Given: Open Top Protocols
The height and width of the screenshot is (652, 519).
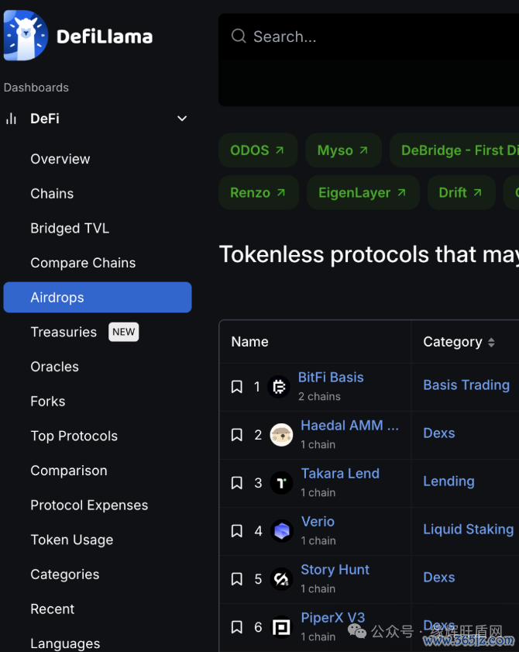Looking at the screenshot, I should [74, 436].
